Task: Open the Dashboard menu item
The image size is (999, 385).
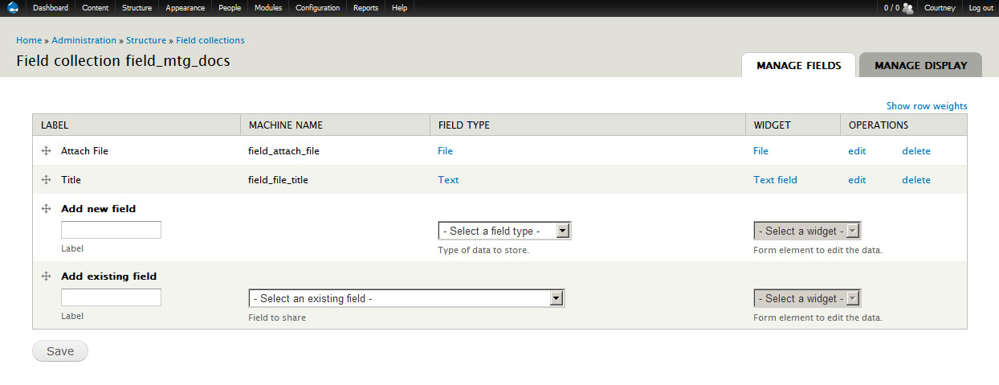Action: click(51, 8)
